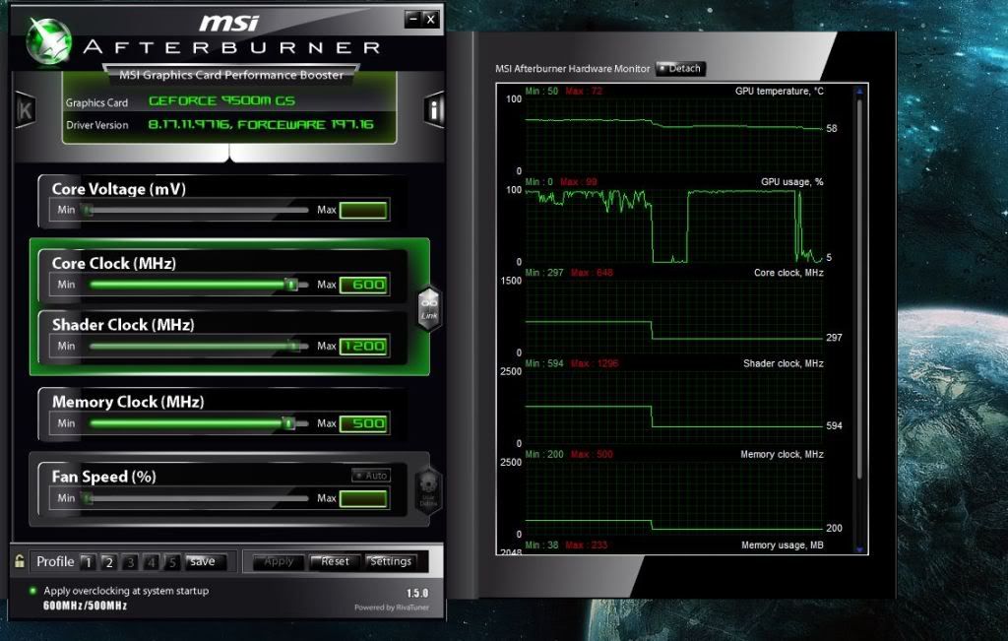
Task: Click the Core Clock value field showing 600
Action: point(363,285)
